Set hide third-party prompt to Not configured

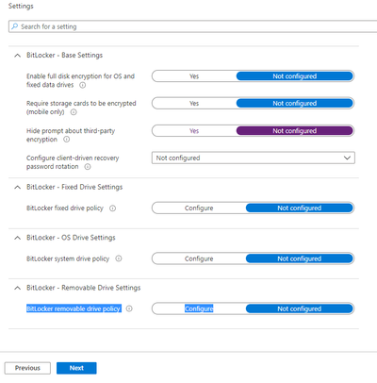point(295,131)
